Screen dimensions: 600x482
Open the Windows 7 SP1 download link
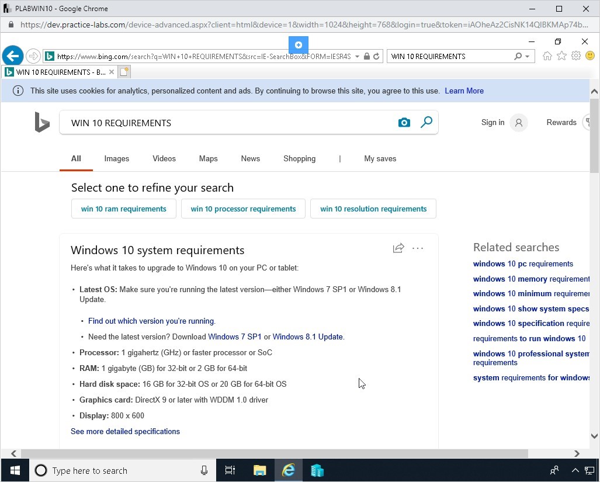click(x=234, y=337)
